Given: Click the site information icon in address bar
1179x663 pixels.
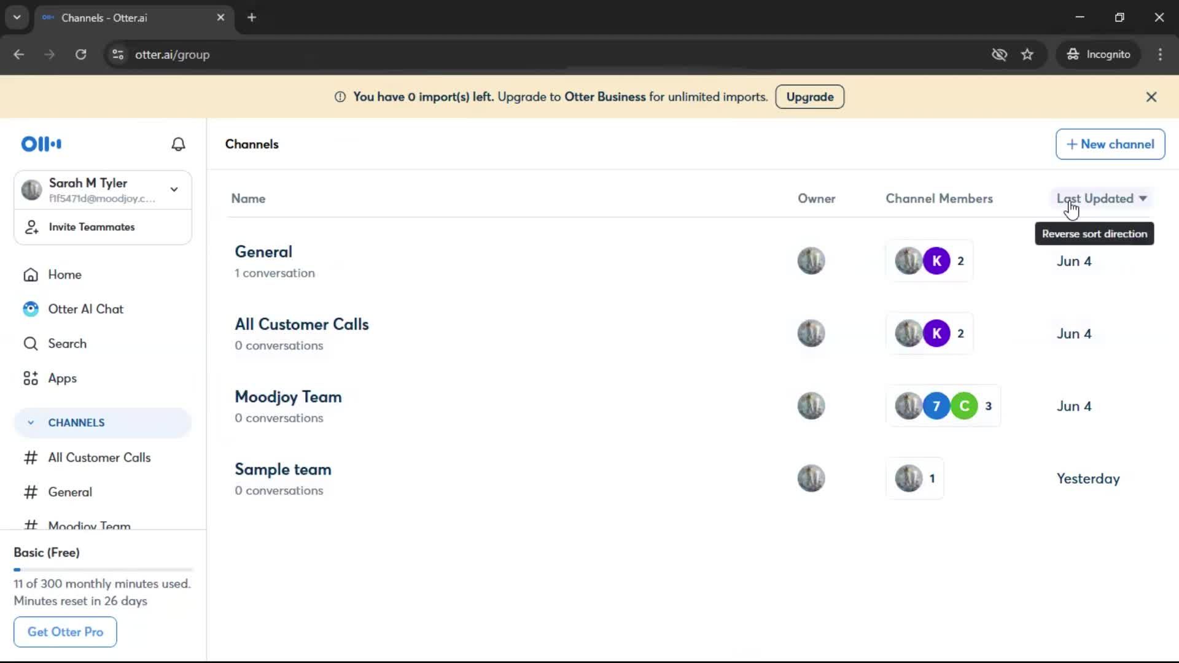Looking at the screenshot, I should (118, 55).
